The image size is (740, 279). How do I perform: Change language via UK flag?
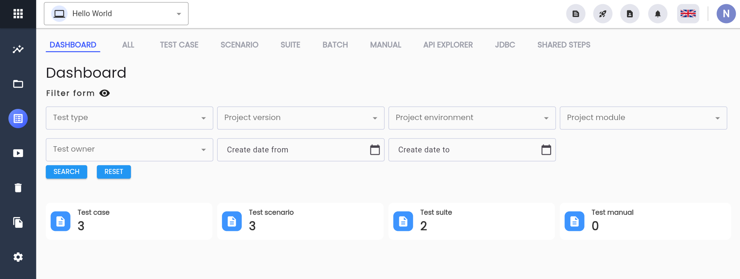point(688,14)
